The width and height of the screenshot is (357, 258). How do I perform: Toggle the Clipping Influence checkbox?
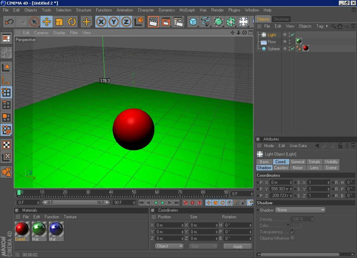point(293,238)
